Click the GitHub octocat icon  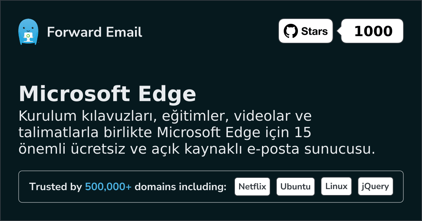click(x=290, y=31)
